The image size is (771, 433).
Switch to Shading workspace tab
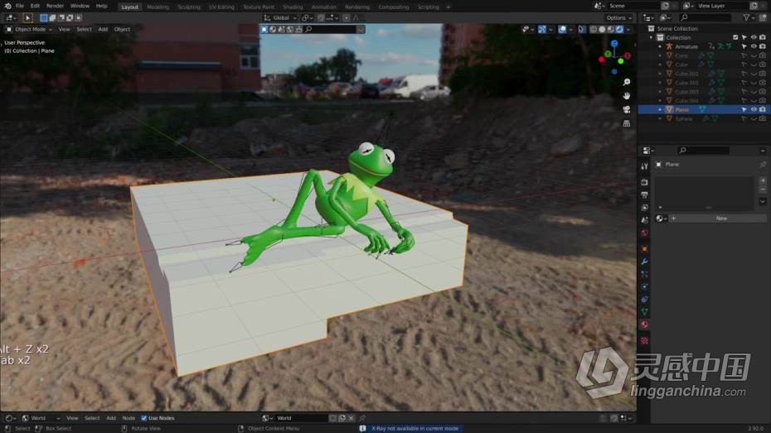pyautogui.click(x=293, y=7)
